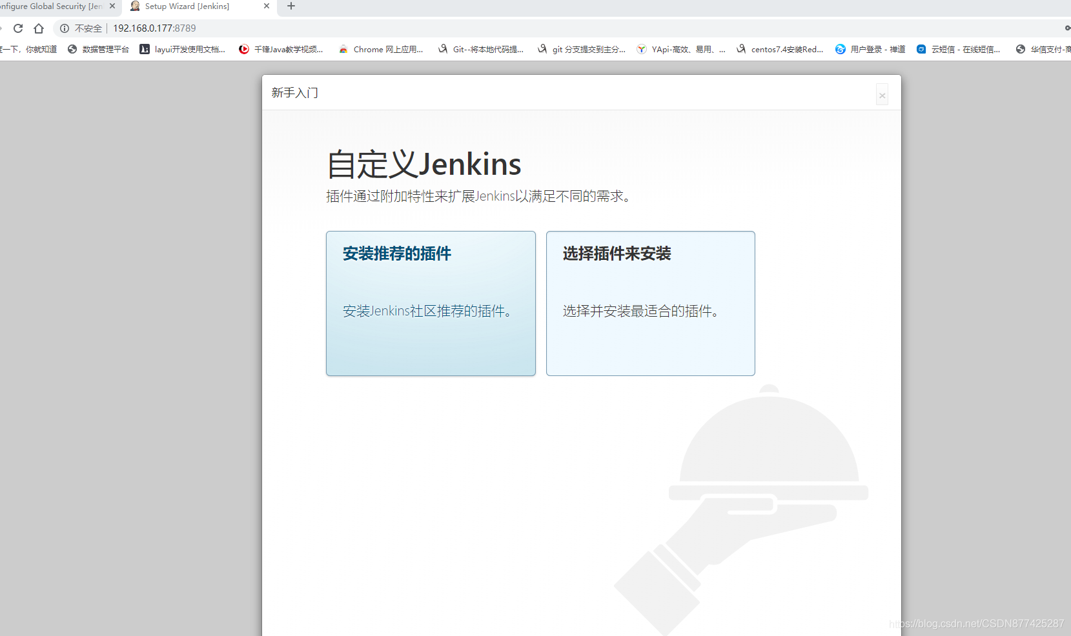Click the 自定义Jenkins heading text
1071x636 pixels.
(423, 164)
